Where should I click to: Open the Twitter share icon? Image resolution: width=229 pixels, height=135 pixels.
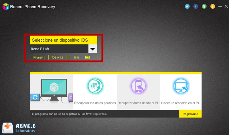[187, 6]
